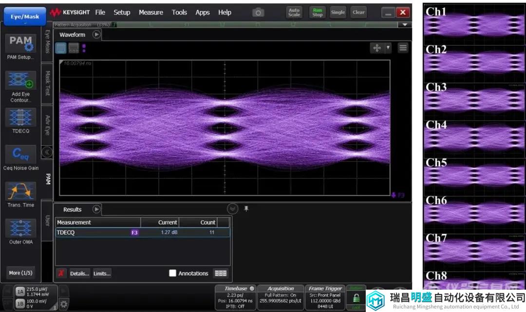Open the Eye/Mask mode dropdown
Viewport: 526px width, 312px height.
click(25, 17)
